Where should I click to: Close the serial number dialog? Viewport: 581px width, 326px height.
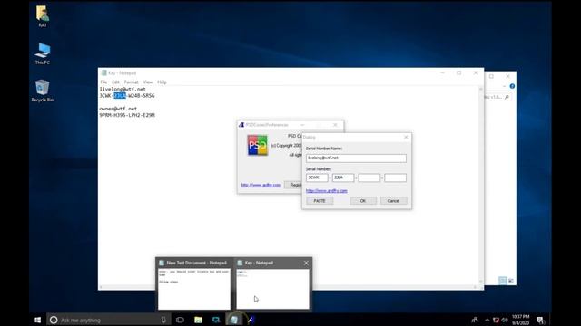[x=406, y=137]
